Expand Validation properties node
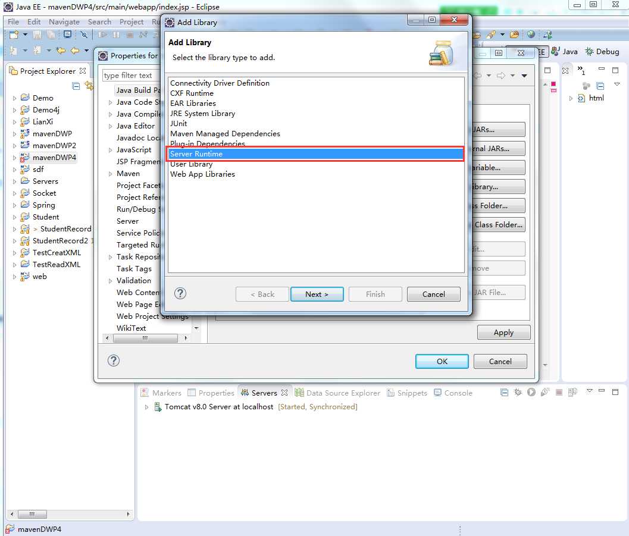Image resolution: width=629 pixels, height=536 pixels. tap(110, 281)
